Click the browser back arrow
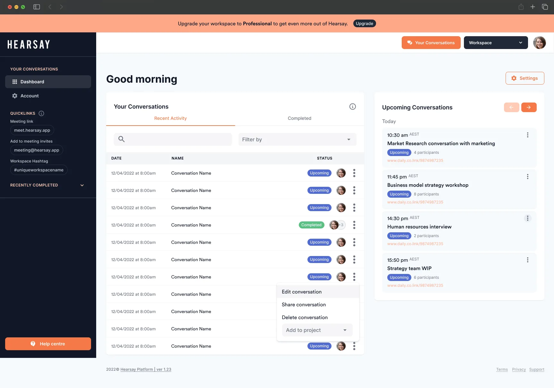The height and width of the screenshot is (388, 554). pos(50,7)
